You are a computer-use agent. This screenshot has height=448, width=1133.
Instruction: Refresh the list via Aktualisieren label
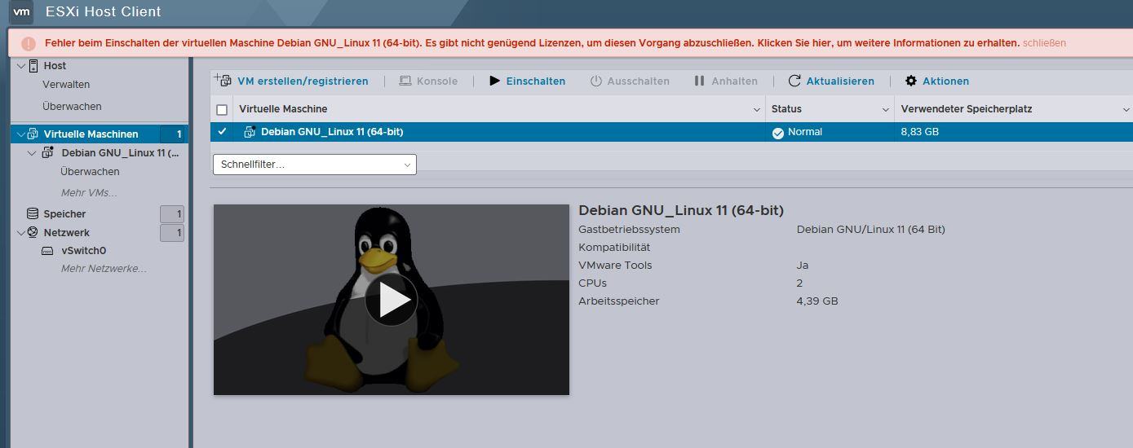pos(840,81)
